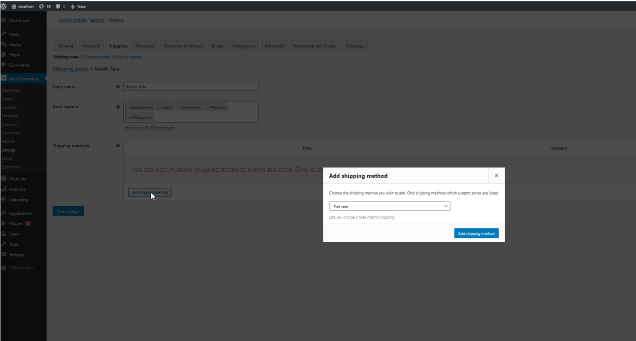Open Products in the left sidebar
This screenshot has width=636, height=341.
(x=17, y=179)
